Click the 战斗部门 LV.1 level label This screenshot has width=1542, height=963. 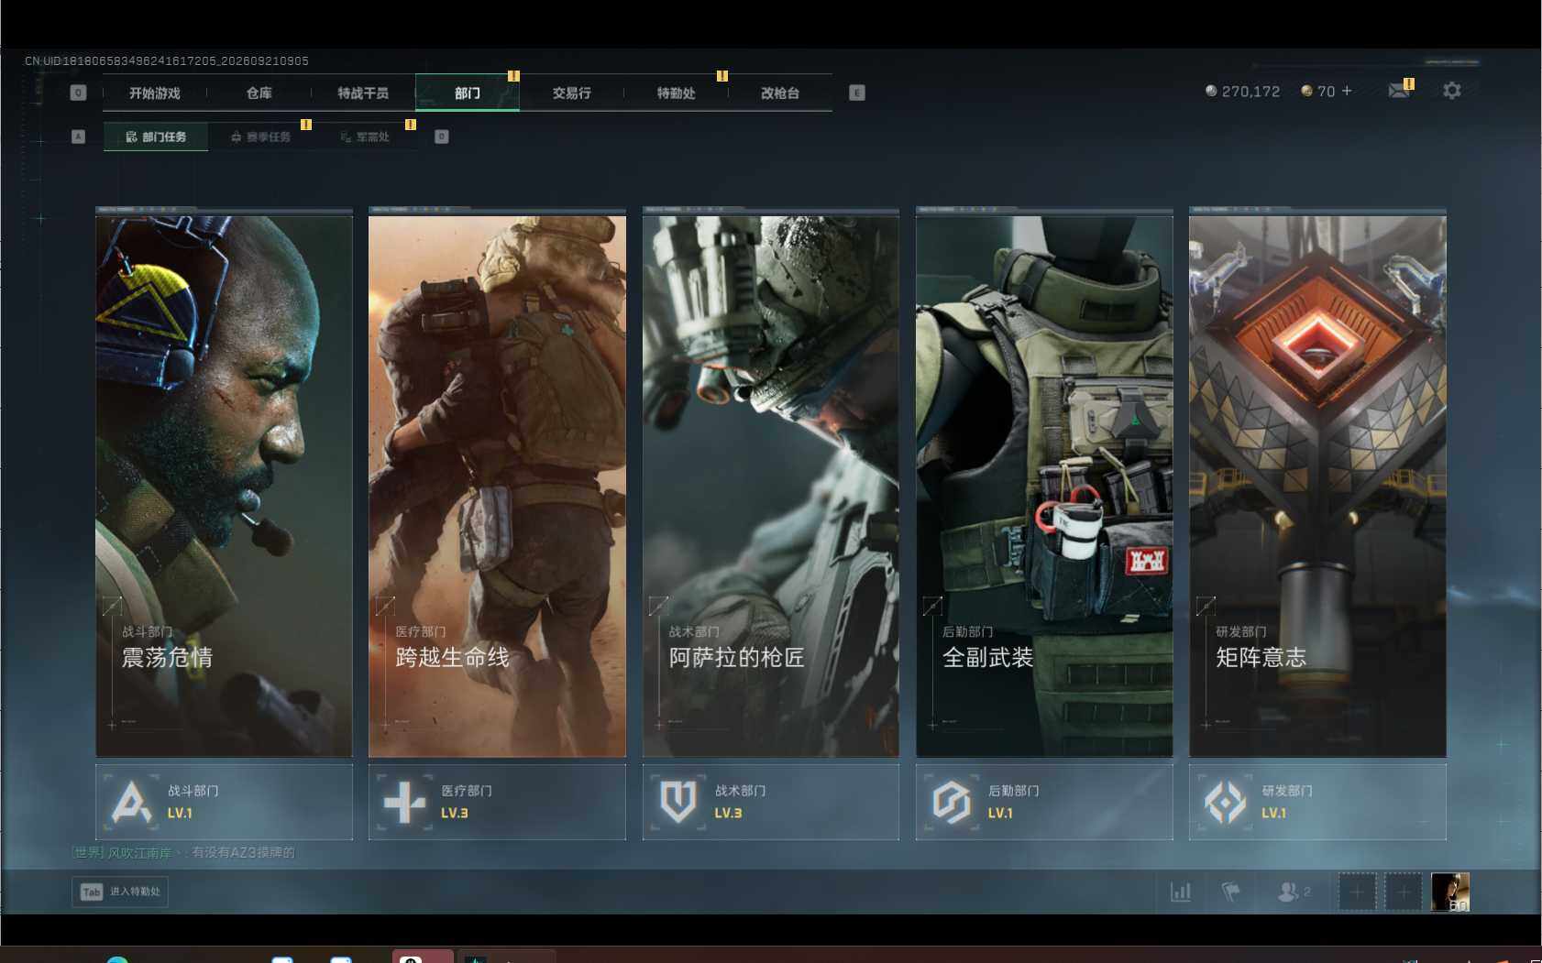pyautogui.click(x=180, y=814)
